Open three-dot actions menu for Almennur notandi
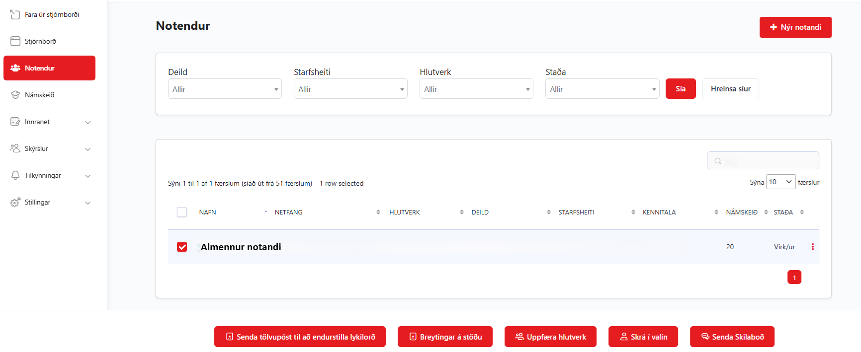Image resolution: width=861 pixels, height=352 pixels. point(813,247)
